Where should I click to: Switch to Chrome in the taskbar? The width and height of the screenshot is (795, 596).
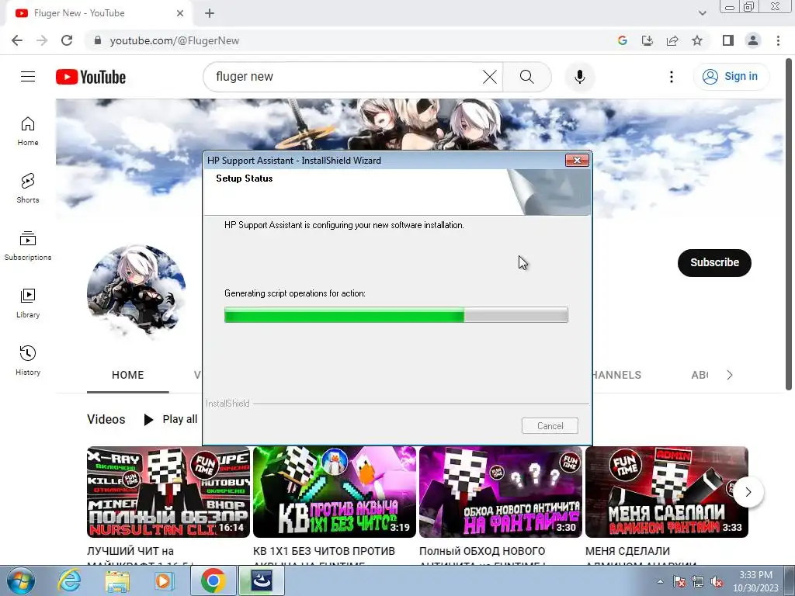pos(213,580)
